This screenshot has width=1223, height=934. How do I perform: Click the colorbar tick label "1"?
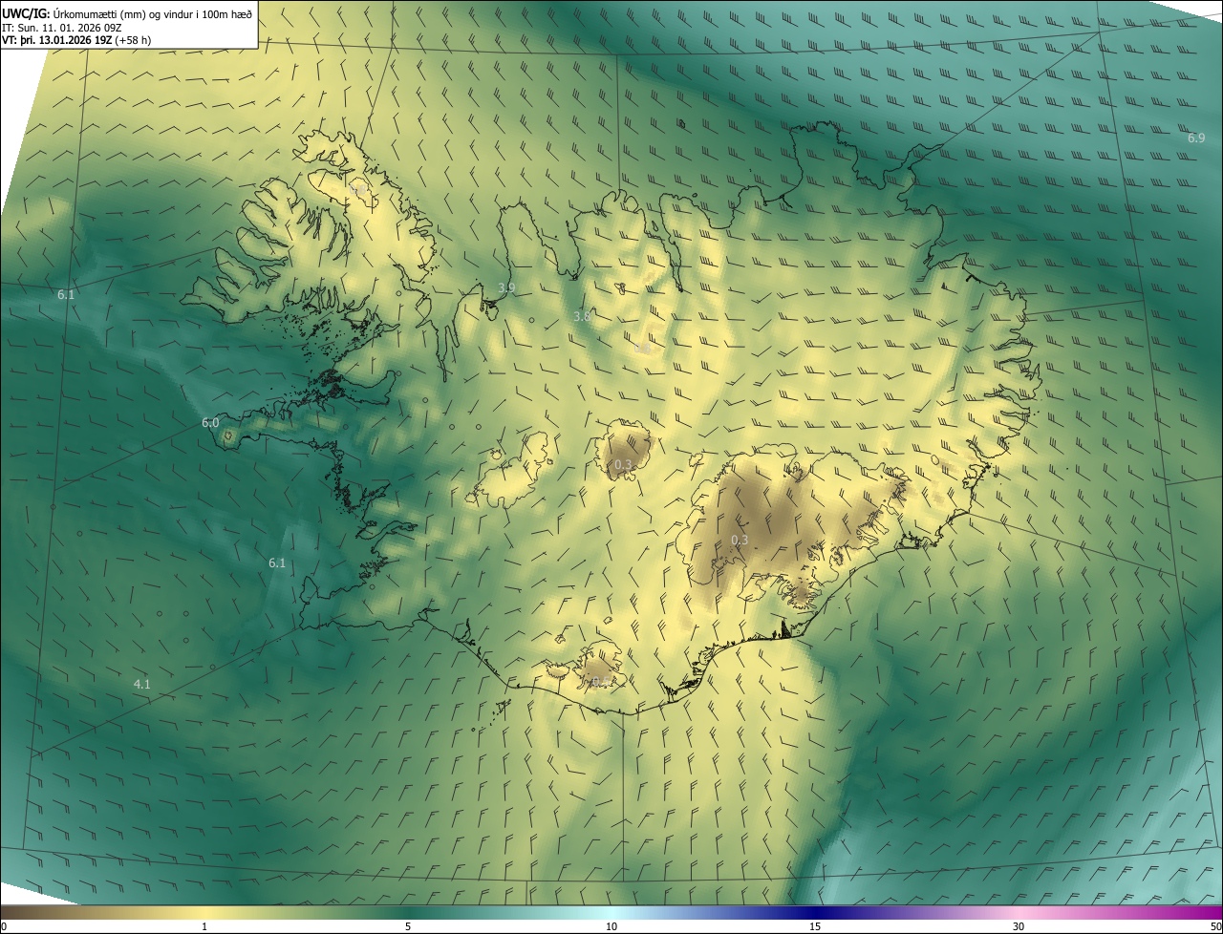tap(204, 926)
